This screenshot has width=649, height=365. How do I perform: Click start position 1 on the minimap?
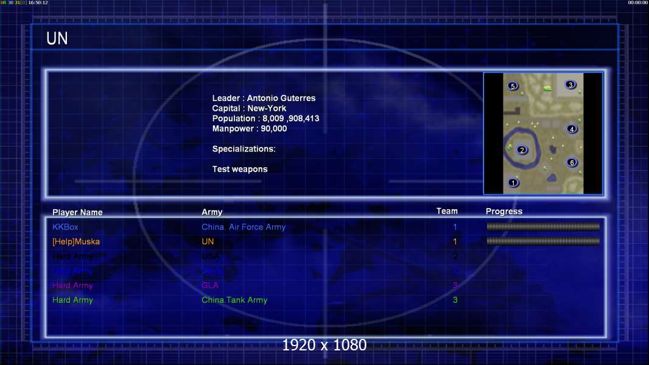513,182
